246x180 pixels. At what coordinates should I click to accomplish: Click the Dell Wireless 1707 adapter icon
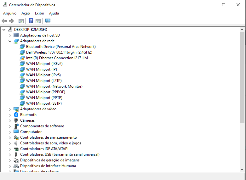pyautogui.click(x=22, y=52)
